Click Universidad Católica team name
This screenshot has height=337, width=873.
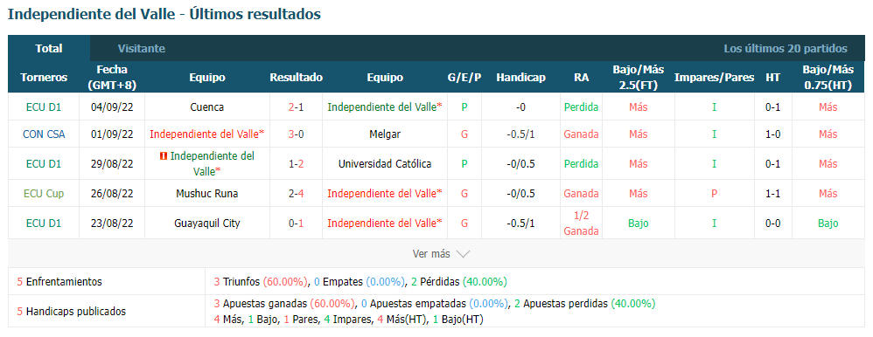click(x=385, y=164)
